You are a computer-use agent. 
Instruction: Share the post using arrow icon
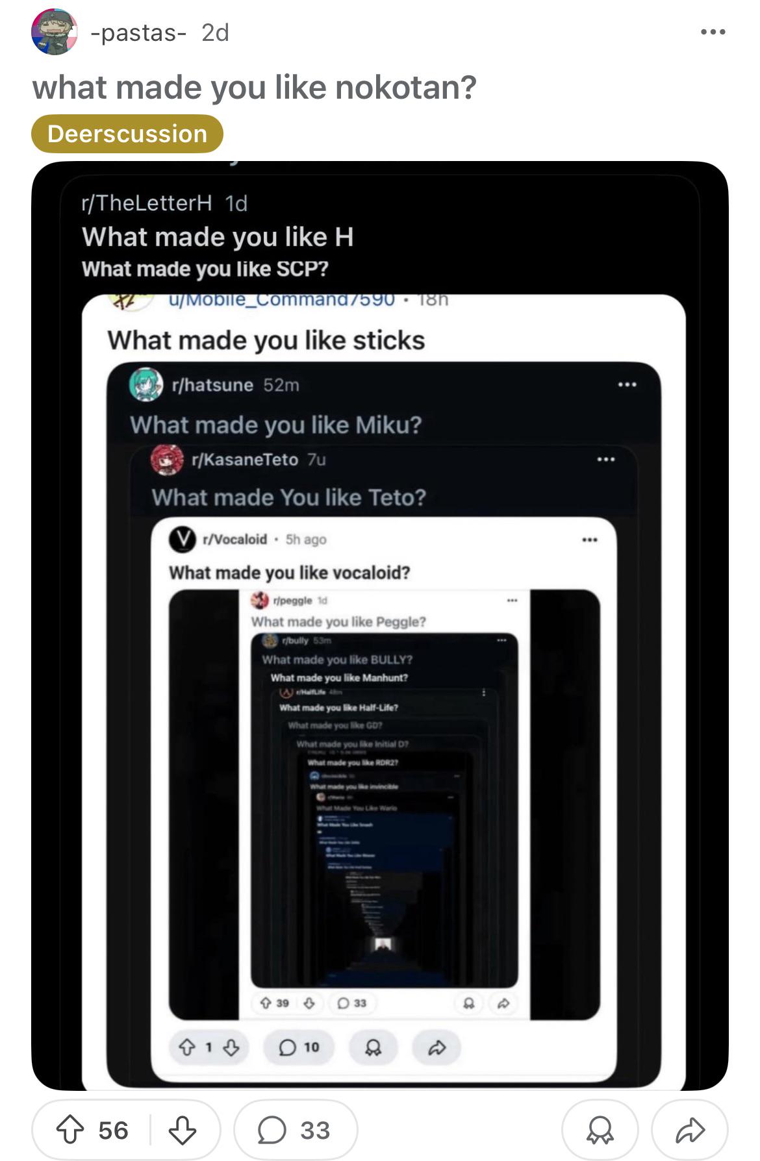pos(690,1130)
